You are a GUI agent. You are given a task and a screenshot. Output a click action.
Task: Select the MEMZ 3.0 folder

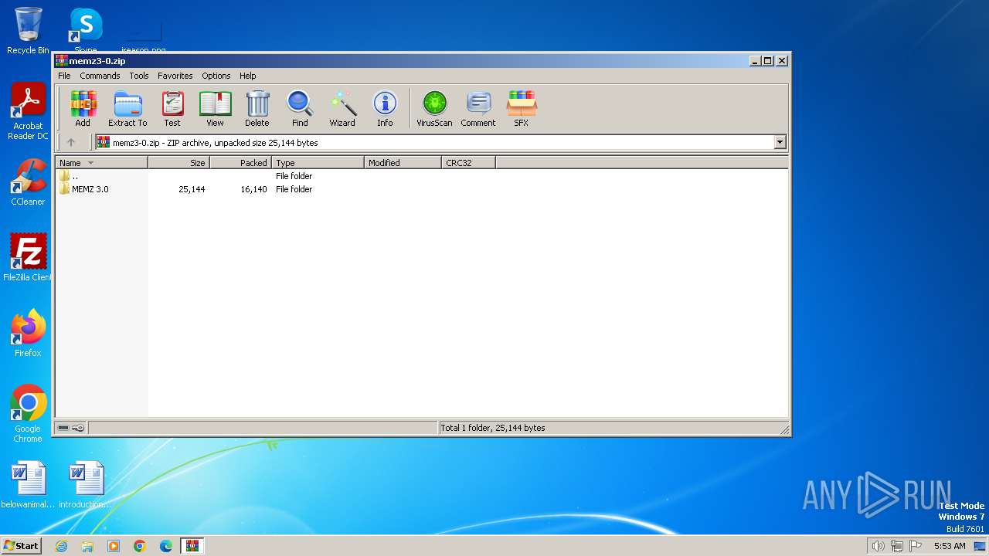tap(90, 189)
